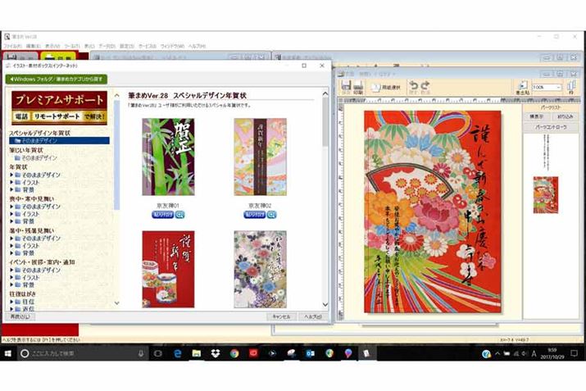Click the 枠 frame icon right of zoom
Screen dimensions: 586x391
pyautogui.click(x=571, y=87)
